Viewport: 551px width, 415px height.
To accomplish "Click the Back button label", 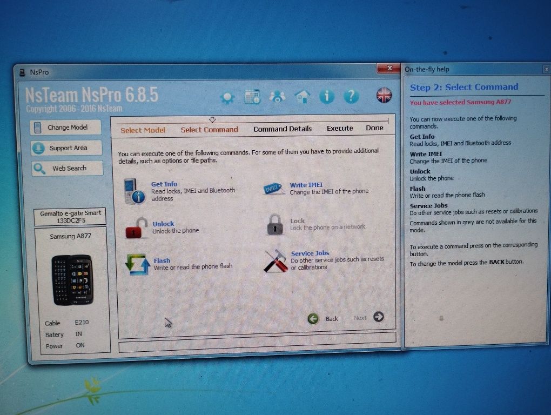I will [x=332, y=319].
